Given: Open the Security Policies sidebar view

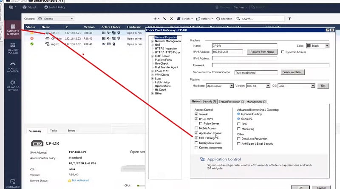Looking at the screenshot, I should pyautogui.click(x=13, y=48).
